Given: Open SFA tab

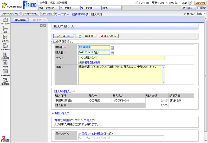Looking at the screenshot, I should (111, 8).
